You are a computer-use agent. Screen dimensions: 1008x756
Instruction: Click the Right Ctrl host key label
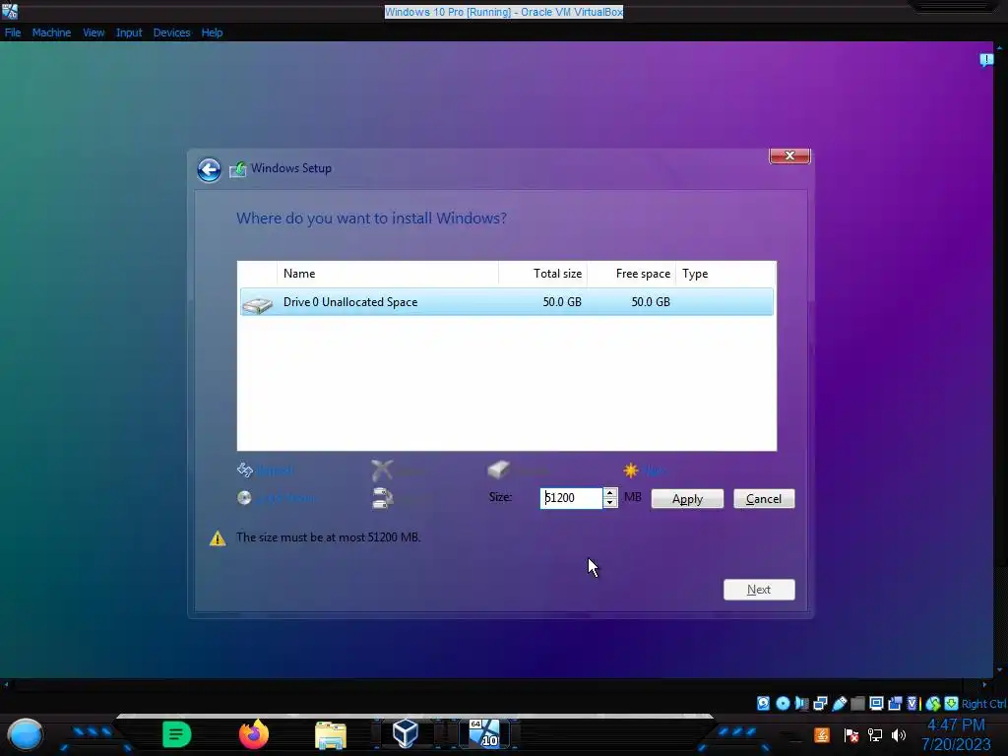pyautogui.click(x=983, y=704)
